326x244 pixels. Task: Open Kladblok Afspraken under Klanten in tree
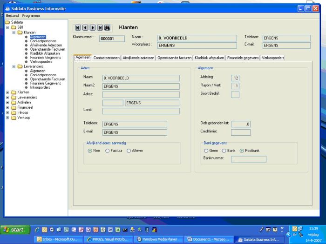45,53
